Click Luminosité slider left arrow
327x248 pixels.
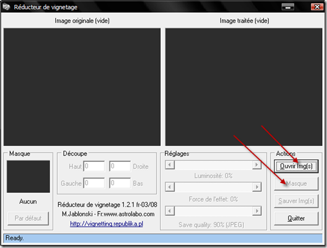(170, 165)
